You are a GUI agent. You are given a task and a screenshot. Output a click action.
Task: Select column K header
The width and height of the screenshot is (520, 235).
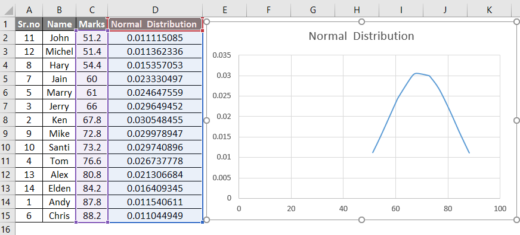tap(490, 10)
